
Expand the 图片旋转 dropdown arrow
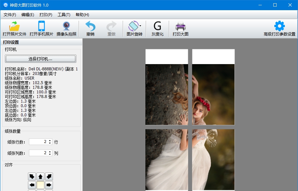point(140,26)
